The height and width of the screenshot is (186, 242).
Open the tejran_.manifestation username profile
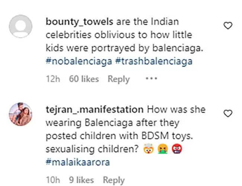click(x=95, y=110)
